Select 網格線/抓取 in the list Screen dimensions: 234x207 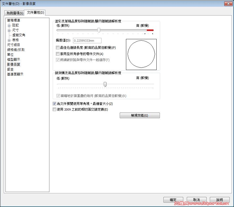[16, 50]
